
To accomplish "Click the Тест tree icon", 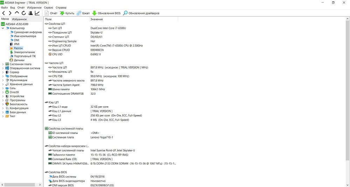I will [7, 116].
